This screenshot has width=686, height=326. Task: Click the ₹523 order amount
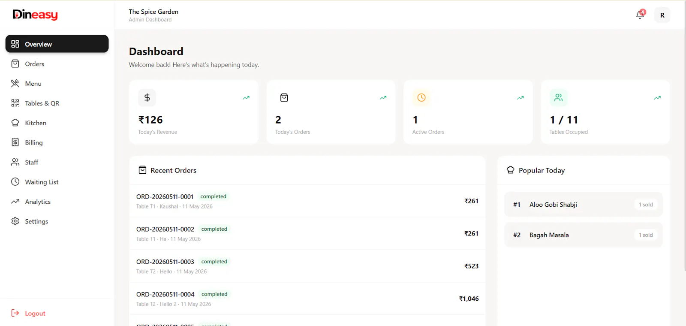(x=471, y=266)
